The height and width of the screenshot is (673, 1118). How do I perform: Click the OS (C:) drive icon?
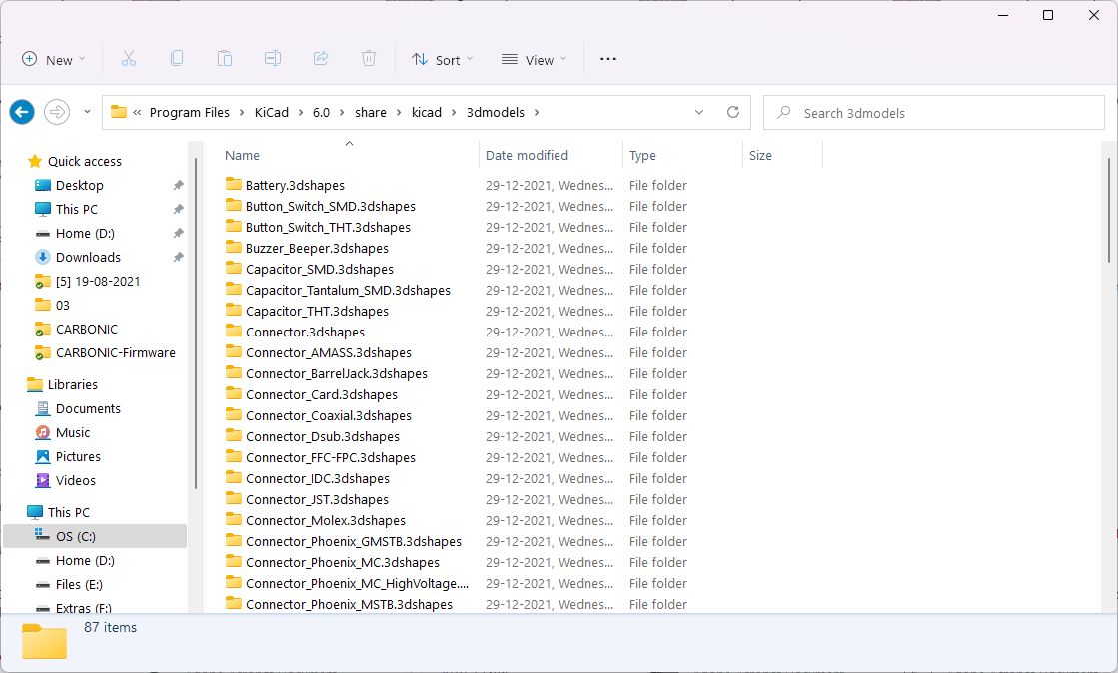click(43, 535)
